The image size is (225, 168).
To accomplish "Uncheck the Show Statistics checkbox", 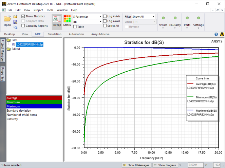I will point(23,16).
